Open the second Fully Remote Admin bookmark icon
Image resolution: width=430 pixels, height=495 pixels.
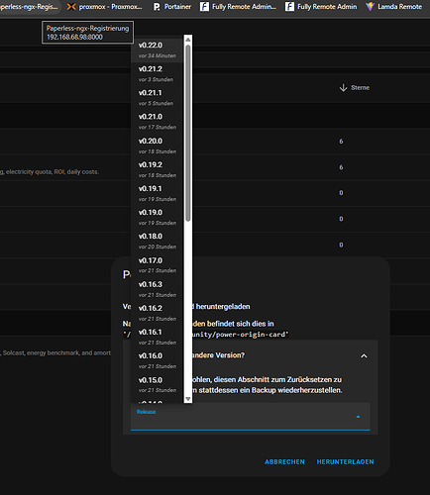(x=289, y=6)
